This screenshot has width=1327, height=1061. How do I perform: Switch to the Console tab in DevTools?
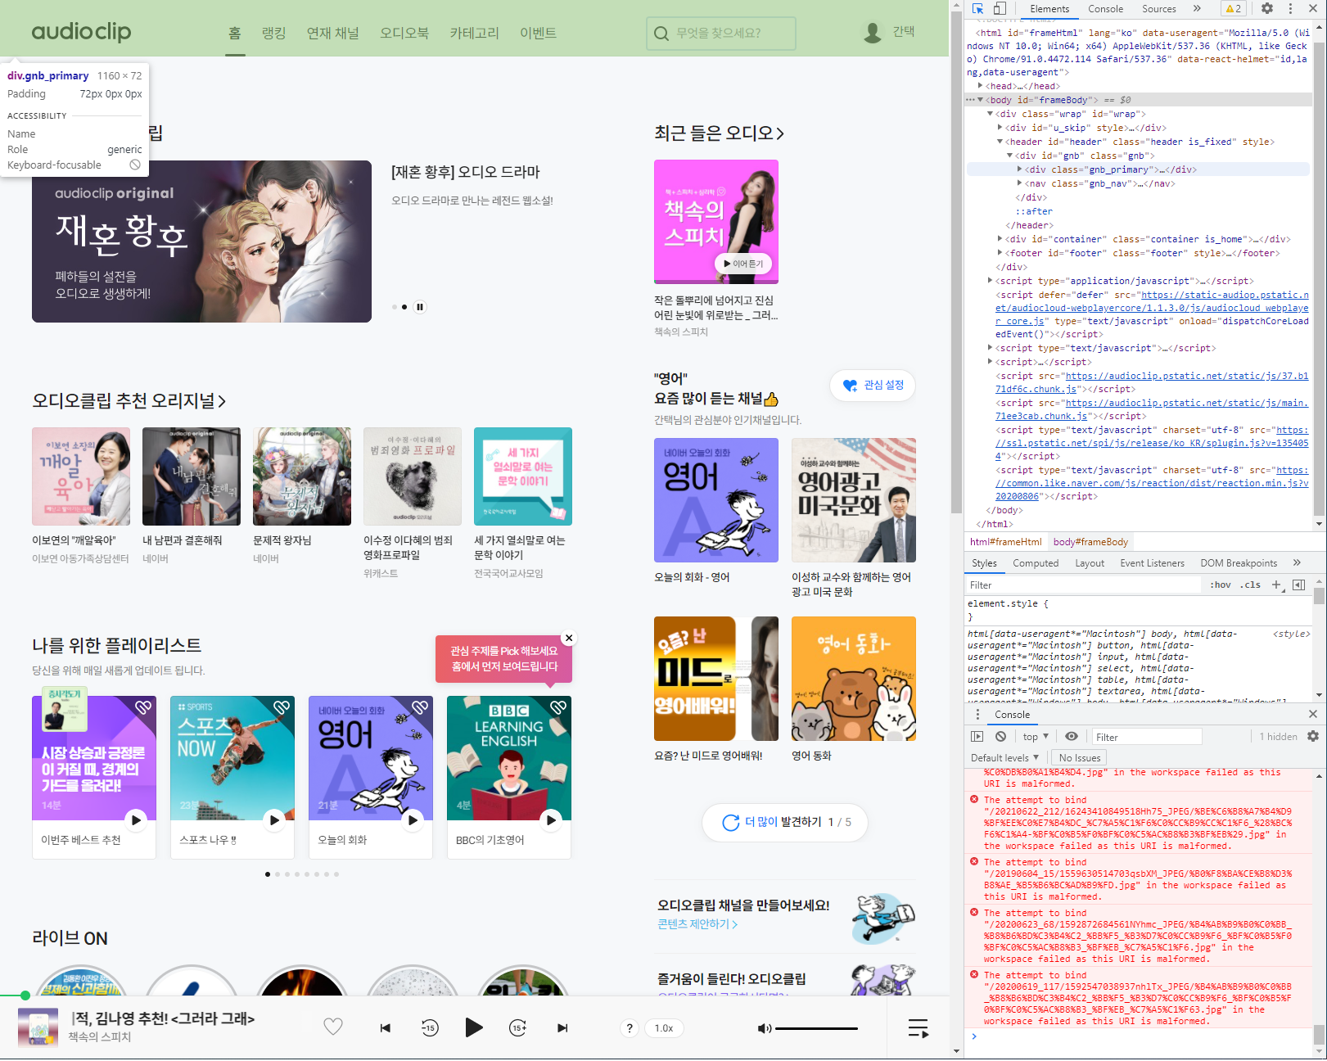coord(1105,9)
